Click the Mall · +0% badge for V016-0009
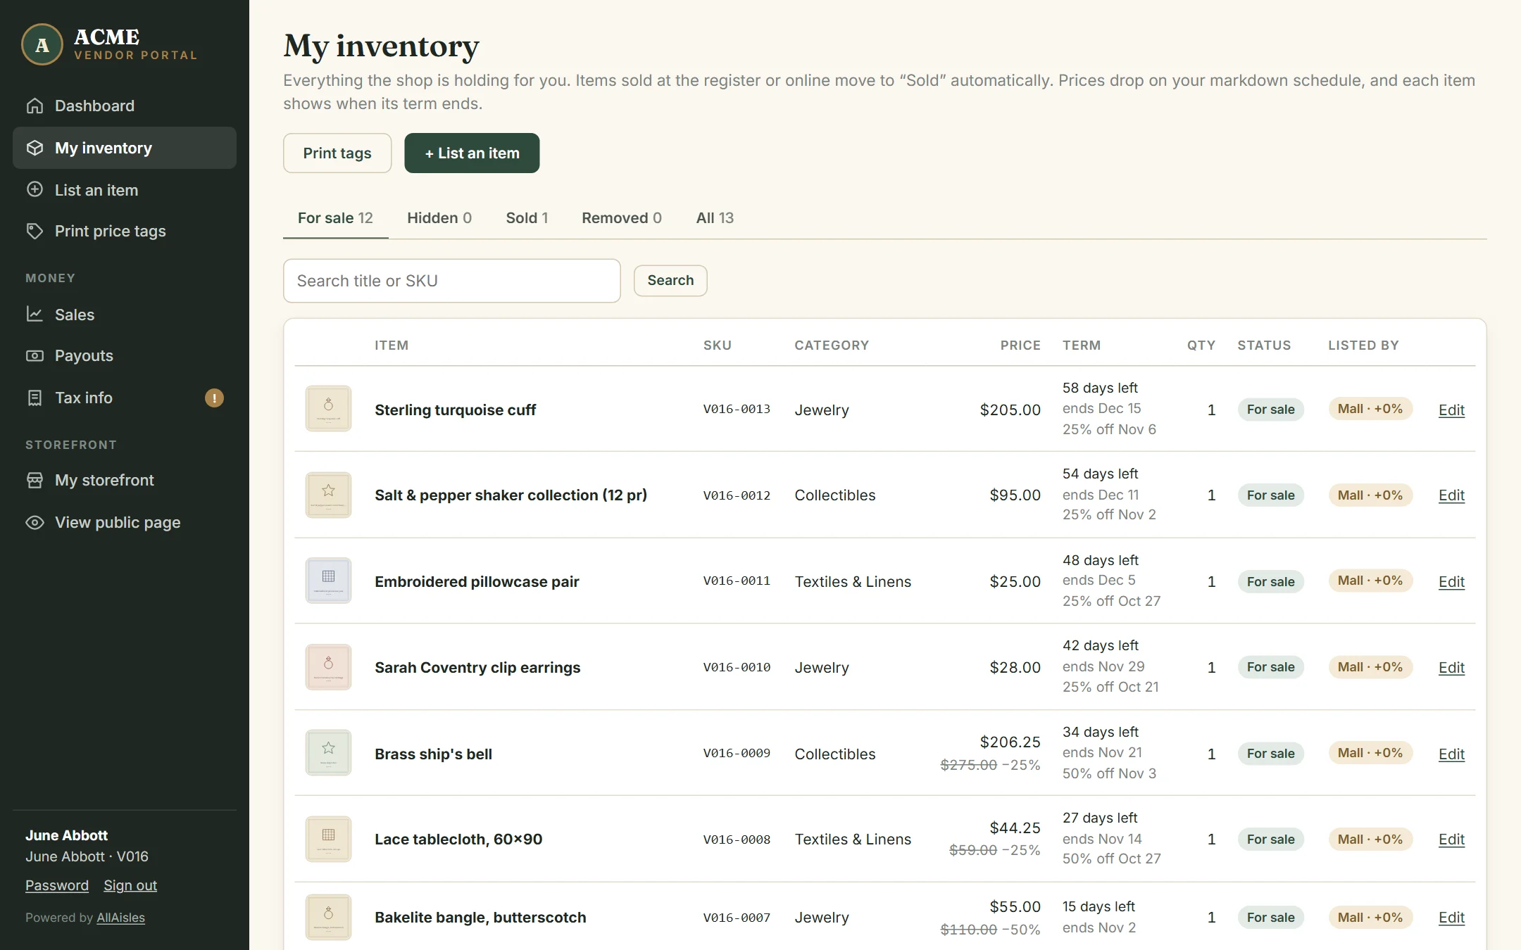Screen dimensions: 1521x950 [x=1370, y=753]
